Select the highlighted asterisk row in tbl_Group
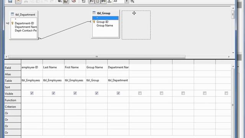245x138 pixels. point(106,18)
